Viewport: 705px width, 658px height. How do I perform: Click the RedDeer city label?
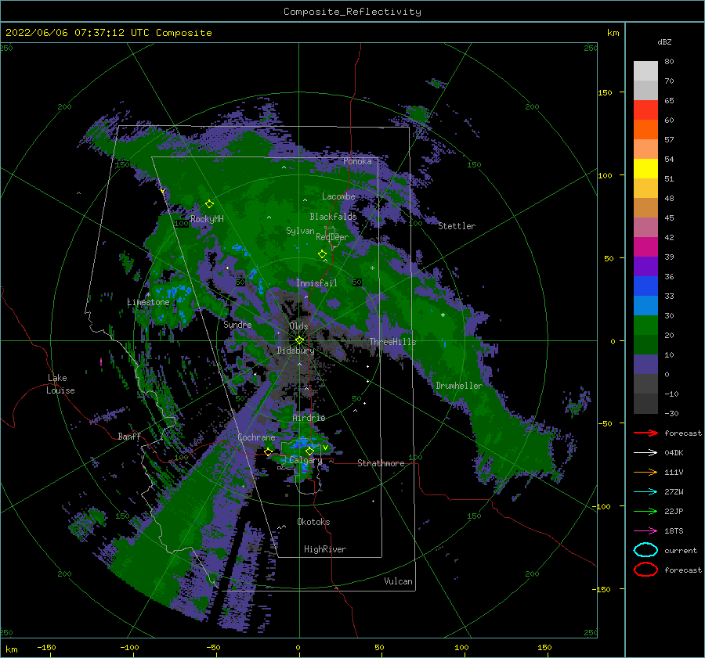332,237
